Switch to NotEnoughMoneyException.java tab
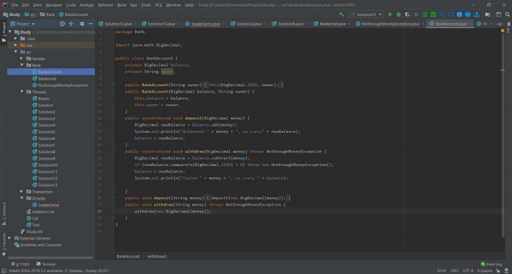This screenshot has width=512, height=274. pos(390,24)
